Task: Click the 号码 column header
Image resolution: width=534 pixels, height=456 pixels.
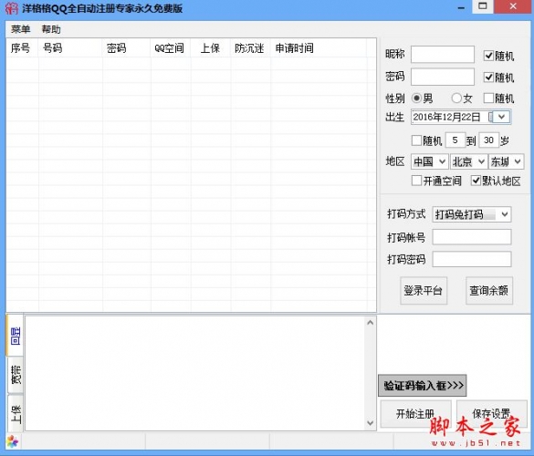Action: 70,48
